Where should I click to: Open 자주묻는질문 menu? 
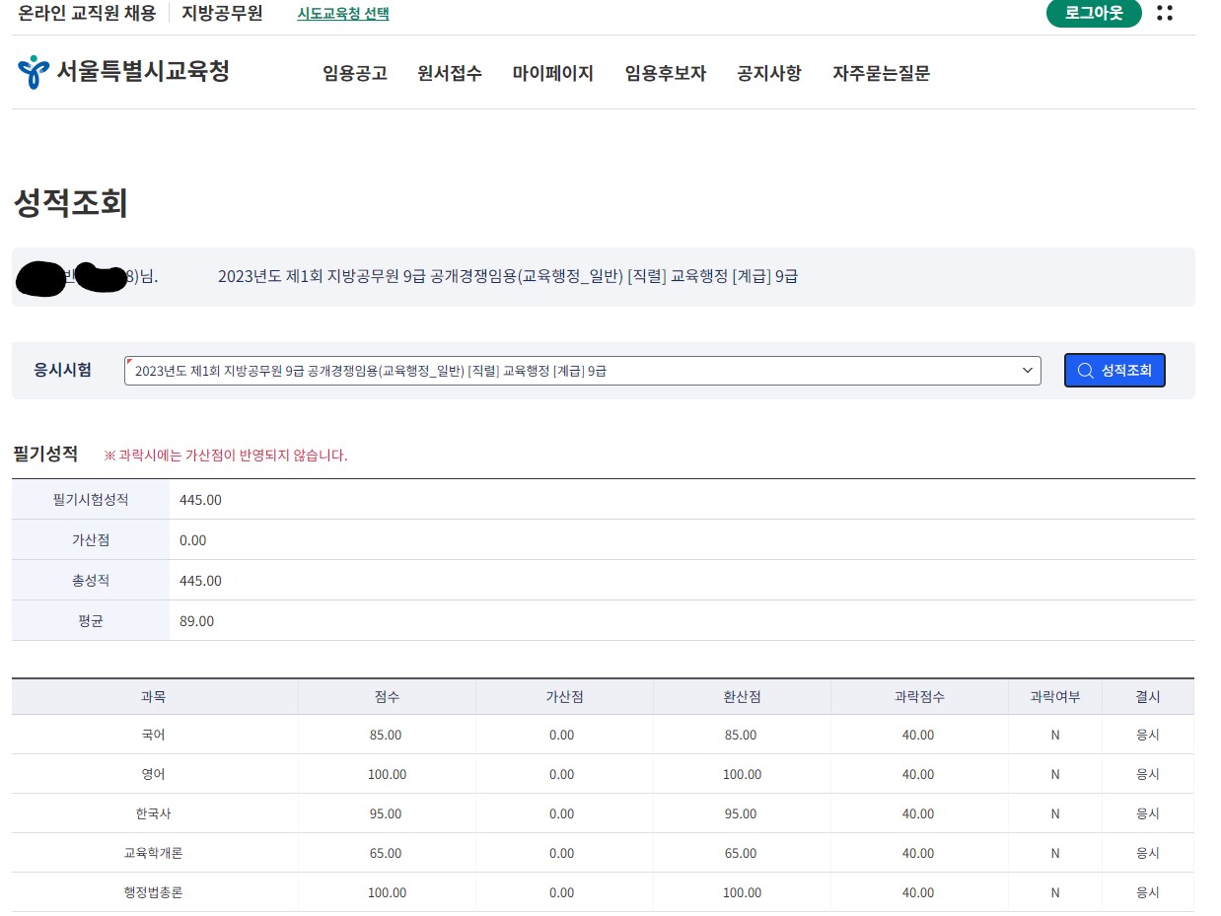coord(881,73)
